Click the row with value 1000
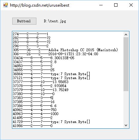This screenshot has width=139, height=140. click(x=35, y=114)
